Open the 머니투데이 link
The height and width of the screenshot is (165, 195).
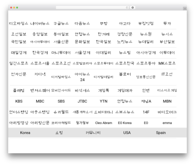pos(61,53)
